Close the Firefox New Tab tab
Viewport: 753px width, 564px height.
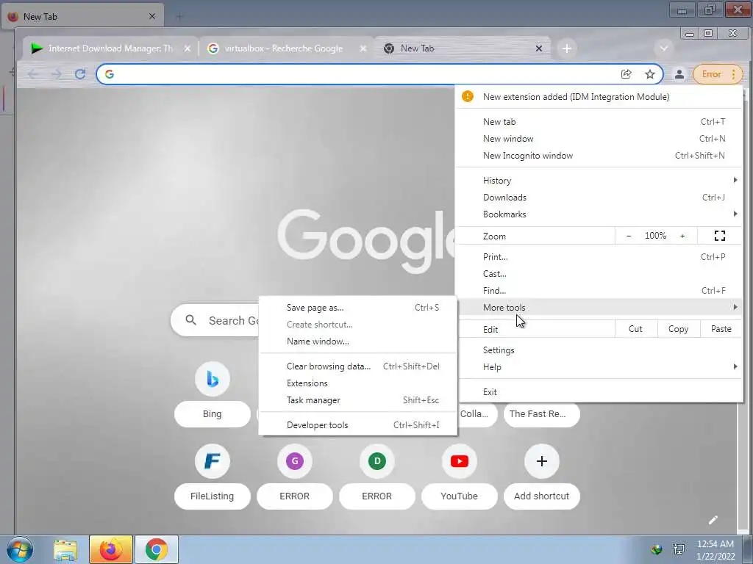coord(151,16)
